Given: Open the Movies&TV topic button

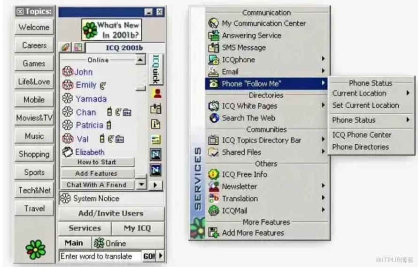Looking at the screenshot, I should 34,118.
